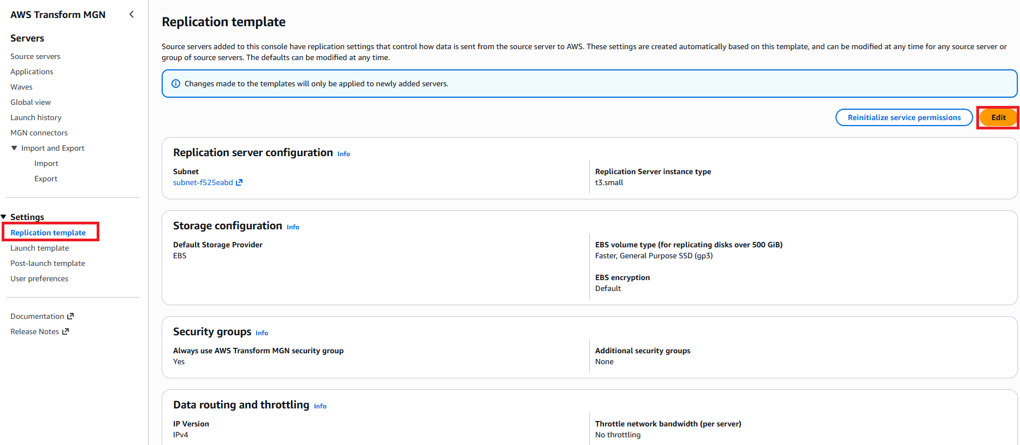The image size is (1020, 445).
Task: Open Info for Replication server configuration
Action: pos(344,154)
